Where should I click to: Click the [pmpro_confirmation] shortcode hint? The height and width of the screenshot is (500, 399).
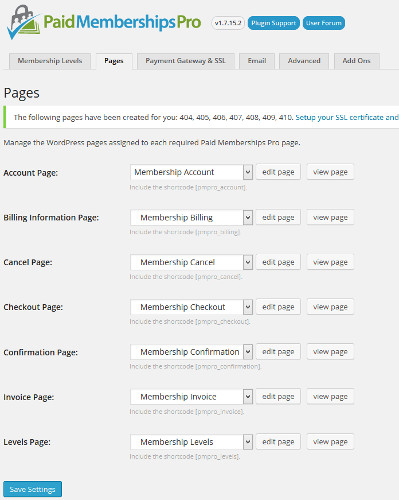pos(195,366)
